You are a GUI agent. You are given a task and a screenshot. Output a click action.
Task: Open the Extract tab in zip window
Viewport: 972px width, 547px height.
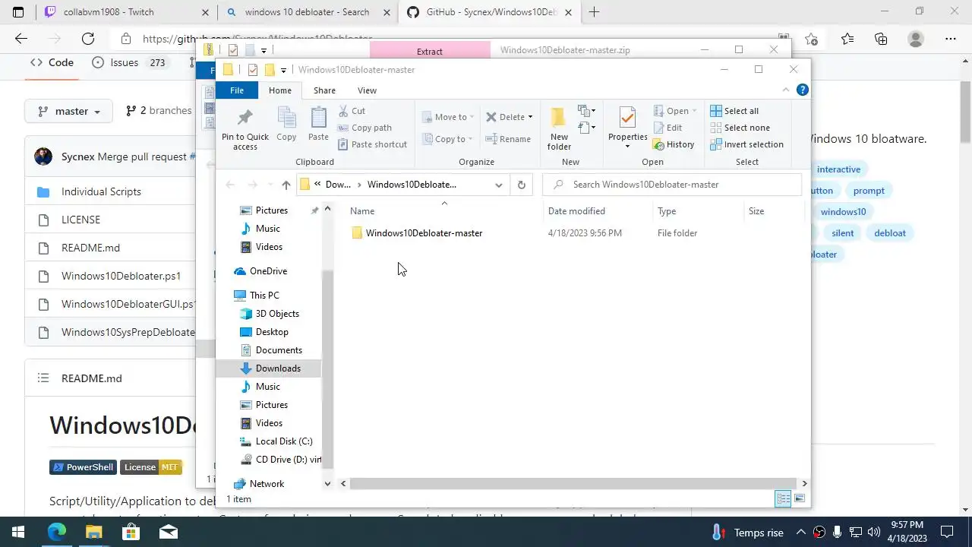click(430, 51)
